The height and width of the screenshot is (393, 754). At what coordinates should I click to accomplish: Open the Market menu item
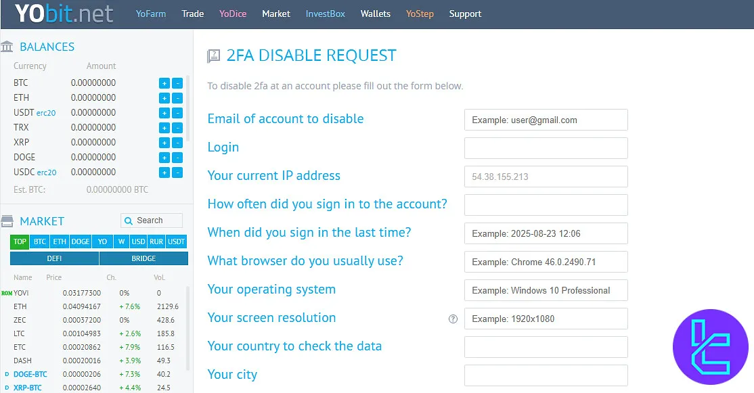click(276, 14)
